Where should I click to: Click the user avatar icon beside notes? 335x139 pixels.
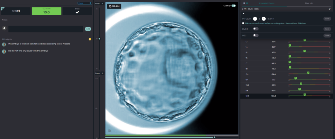tap(5, 29)
